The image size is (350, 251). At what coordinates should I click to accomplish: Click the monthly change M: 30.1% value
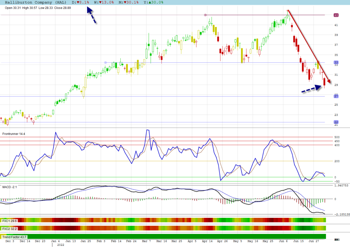coord(129,2)
